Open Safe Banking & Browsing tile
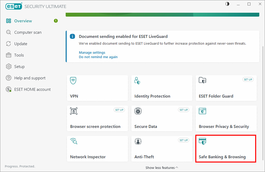Viewport: 265px width, 172px height. point(226,149)
